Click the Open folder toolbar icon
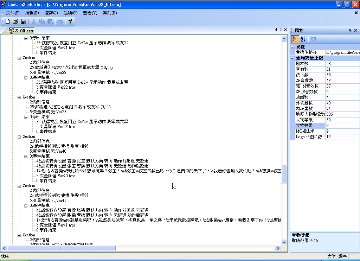This screenshot has width=360, height=261. (x=15, y=21)
